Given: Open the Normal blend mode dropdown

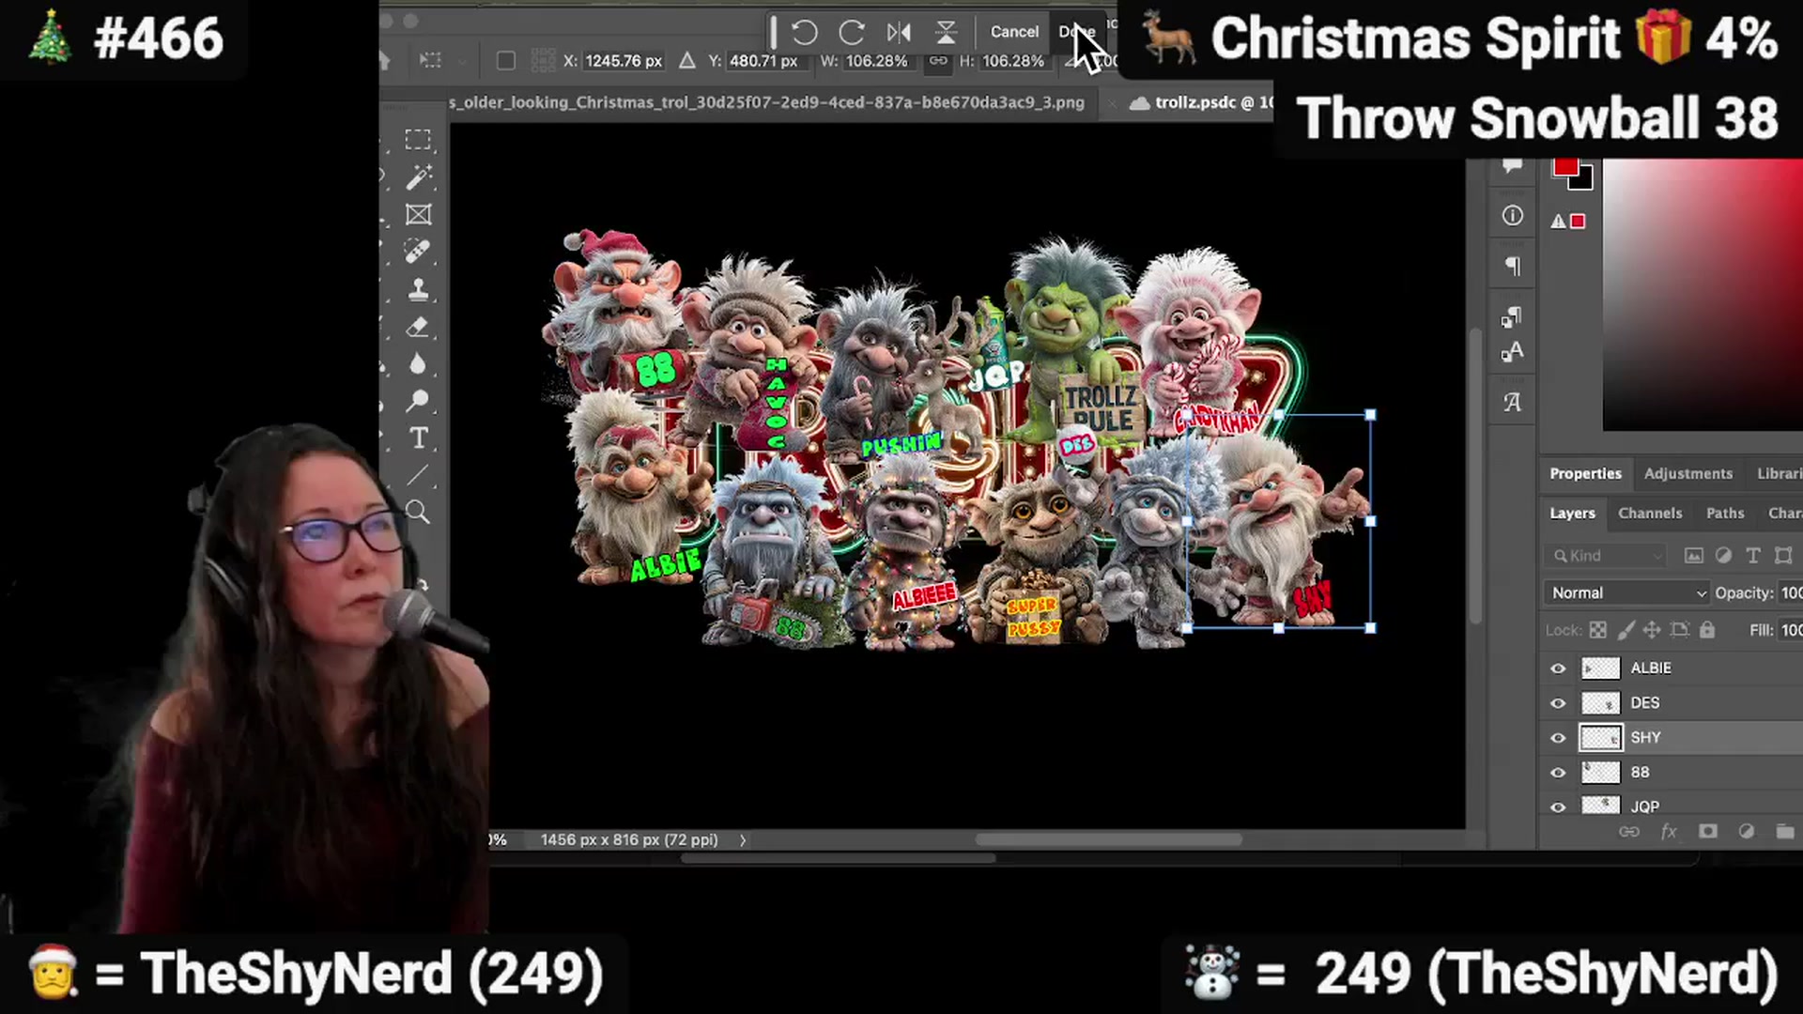Looking at the screenshot, I should 1626,593.
